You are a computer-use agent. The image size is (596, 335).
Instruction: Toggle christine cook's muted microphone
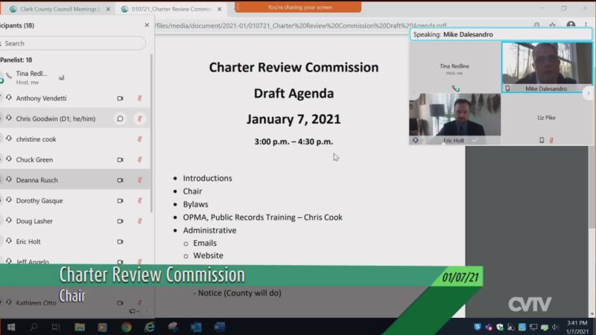pyautogui.click(x=139, y=139)
